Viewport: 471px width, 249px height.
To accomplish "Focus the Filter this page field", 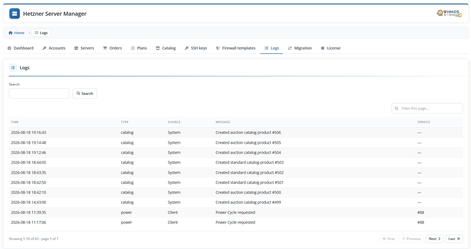I will (x=427, y=108).
